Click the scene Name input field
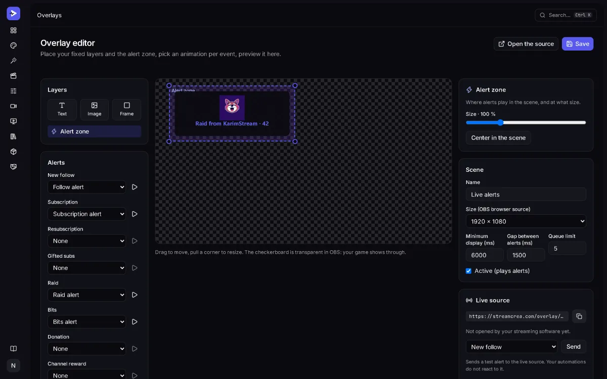Viewport: 607px width, 379px height. 526,195
